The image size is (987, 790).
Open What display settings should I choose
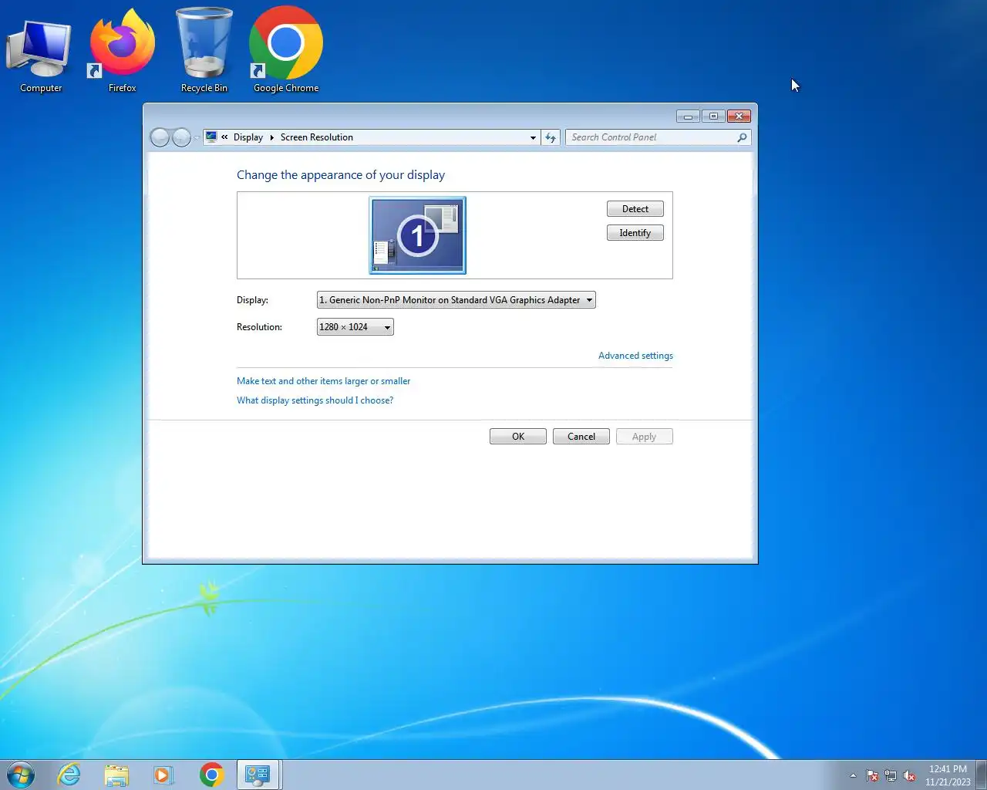click(x=315, y=400)
